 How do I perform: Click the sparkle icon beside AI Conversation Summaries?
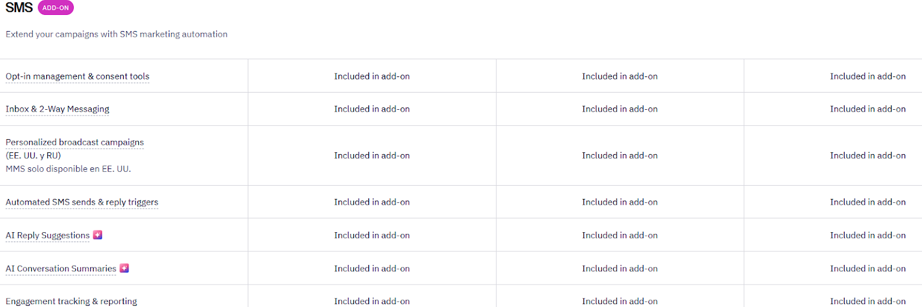click(124, 268)
